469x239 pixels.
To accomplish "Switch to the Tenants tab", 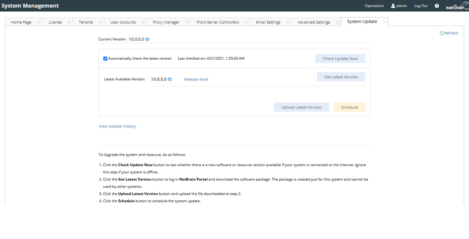I will [x=86, y=22].
